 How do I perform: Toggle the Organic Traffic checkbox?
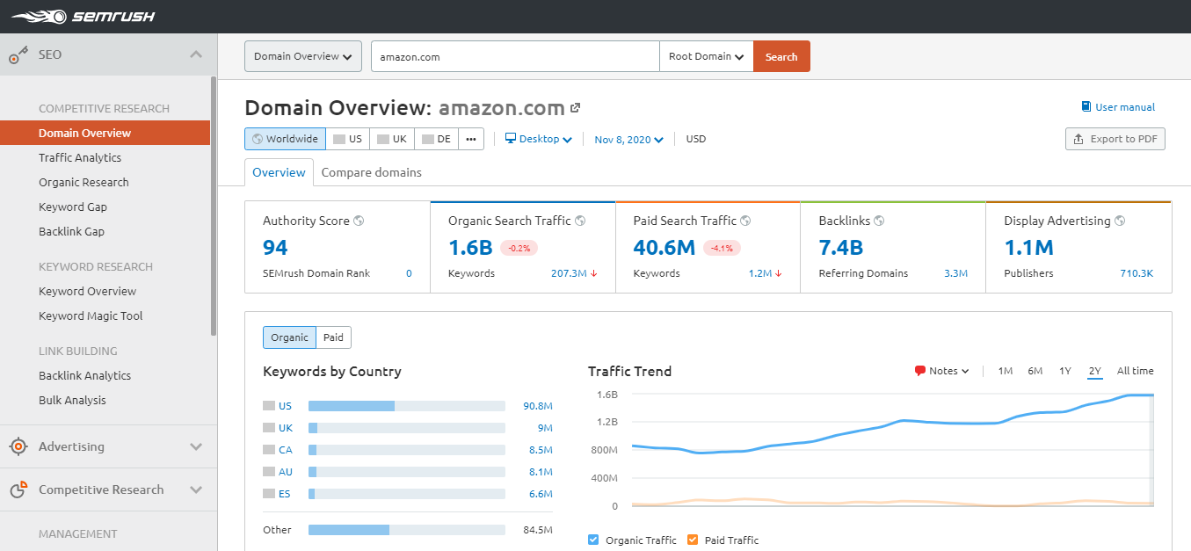pyautogui.click(x=593, y=540)
